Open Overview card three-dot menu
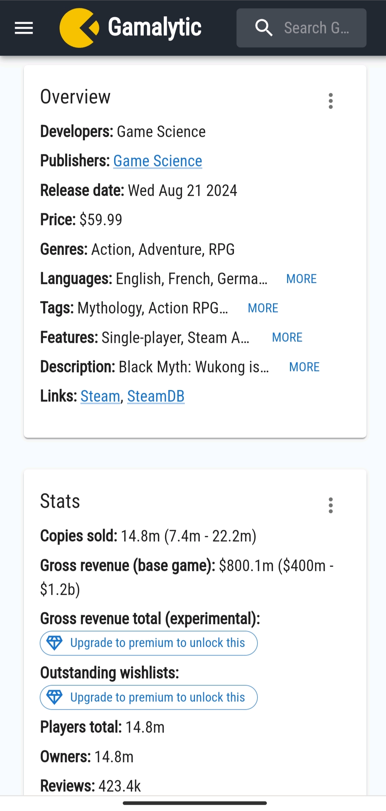Image resolution: width=386 pixels, height=811 pixels. [x=330, y=101]
